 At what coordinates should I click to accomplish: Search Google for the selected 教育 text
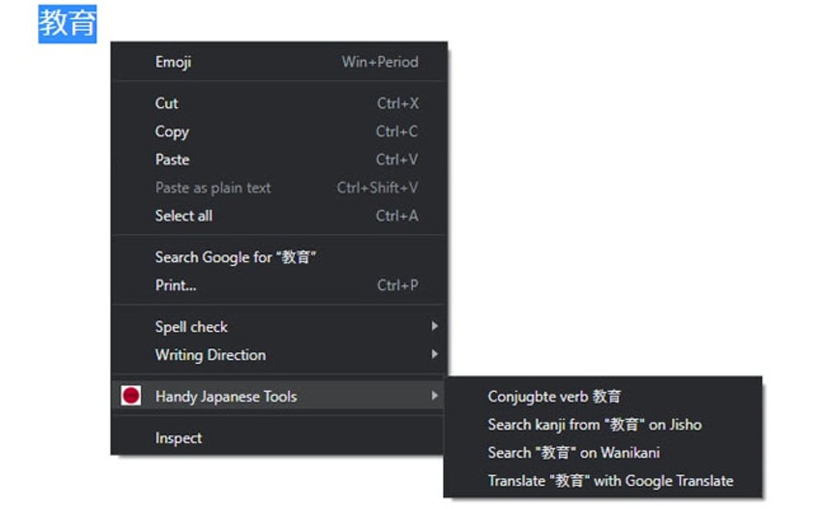tap(236, 257)
